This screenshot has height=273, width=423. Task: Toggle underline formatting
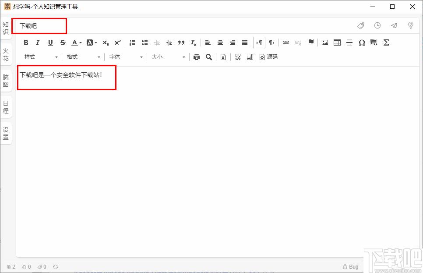50,43
